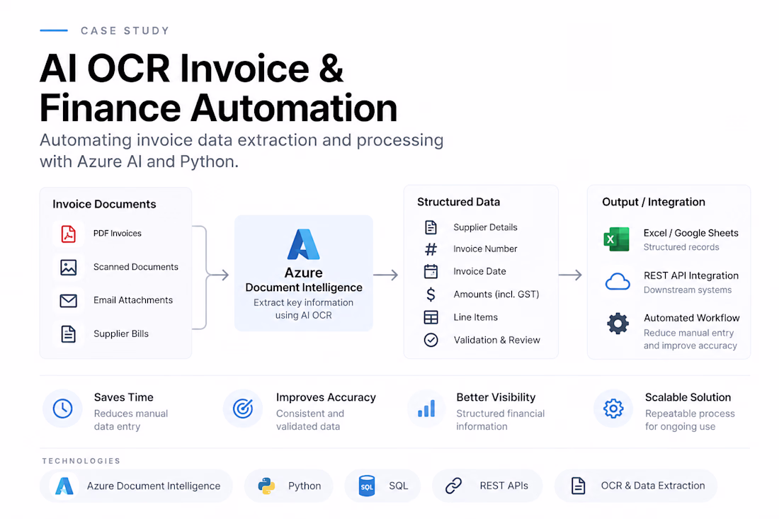This screenshot has width=779, height=519.
Task: Click Azure logo in technologies row
Action: click(64, 486)
